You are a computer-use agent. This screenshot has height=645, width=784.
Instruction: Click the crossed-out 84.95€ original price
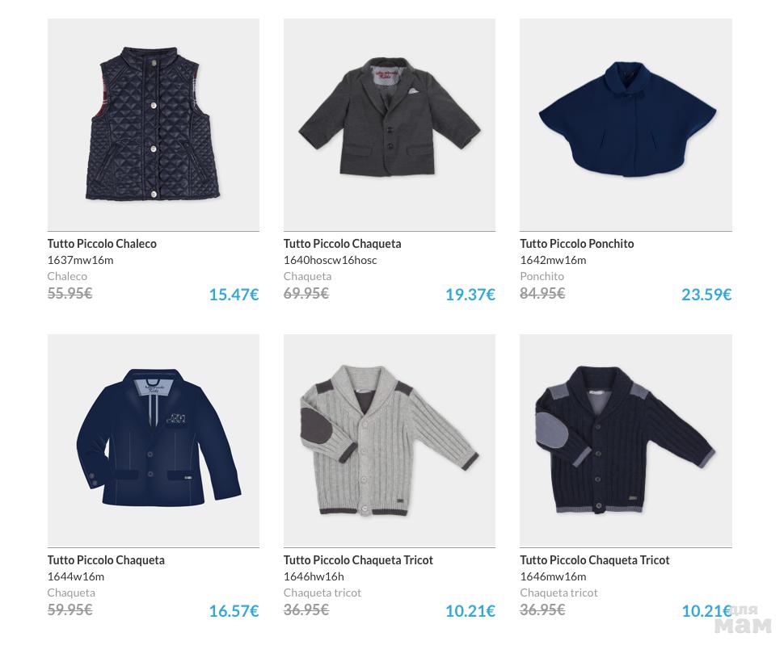click(x=542, y=293)
